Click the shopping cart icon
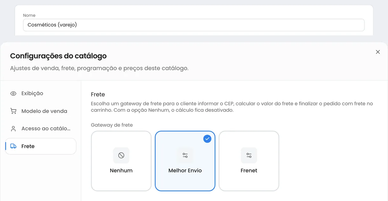This screenshot has width=388, height=201. [13, 111]
